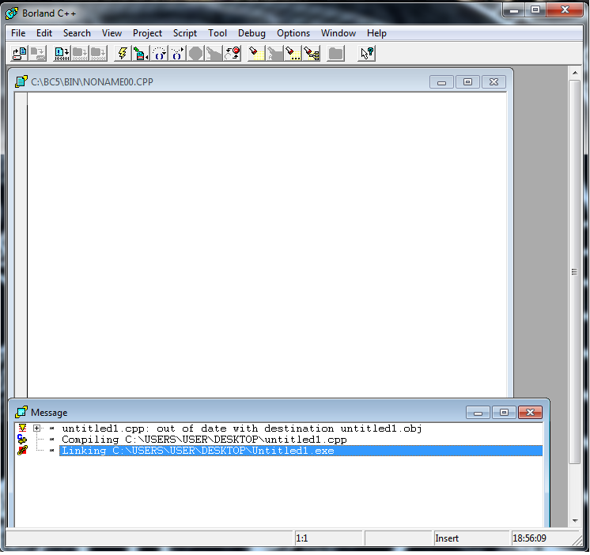Maximize the Borland C++ main window
The height and width of the screenshot is (555, 590).
[x=535, y=10]
